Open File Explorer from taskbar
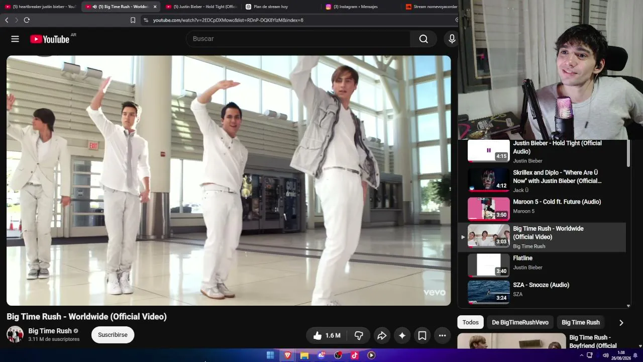 (x=304, y=355)
